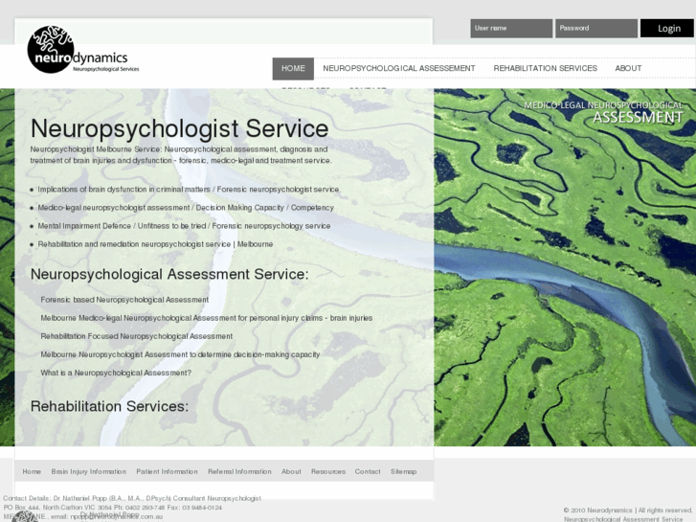Open footer About link
Viewport: 696px width, 522px height.
pos(291,472)
